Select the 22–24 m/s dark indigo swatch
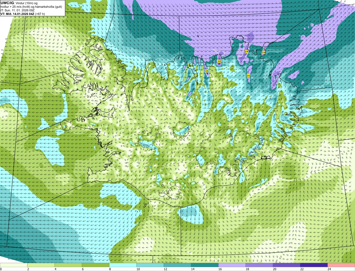 pos(314,265)
